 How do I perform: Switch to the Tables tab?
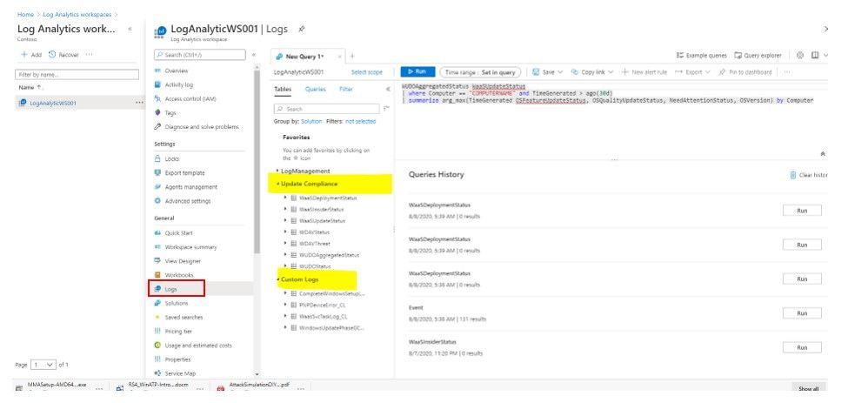pos(283,90)
